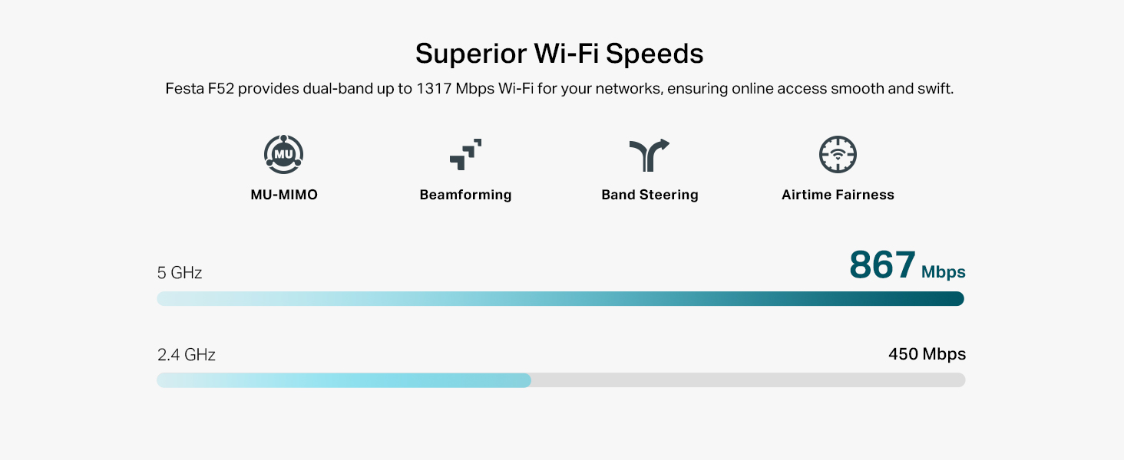
Task: Select the large 867 speed number
Action: click(x=882, y=265)
